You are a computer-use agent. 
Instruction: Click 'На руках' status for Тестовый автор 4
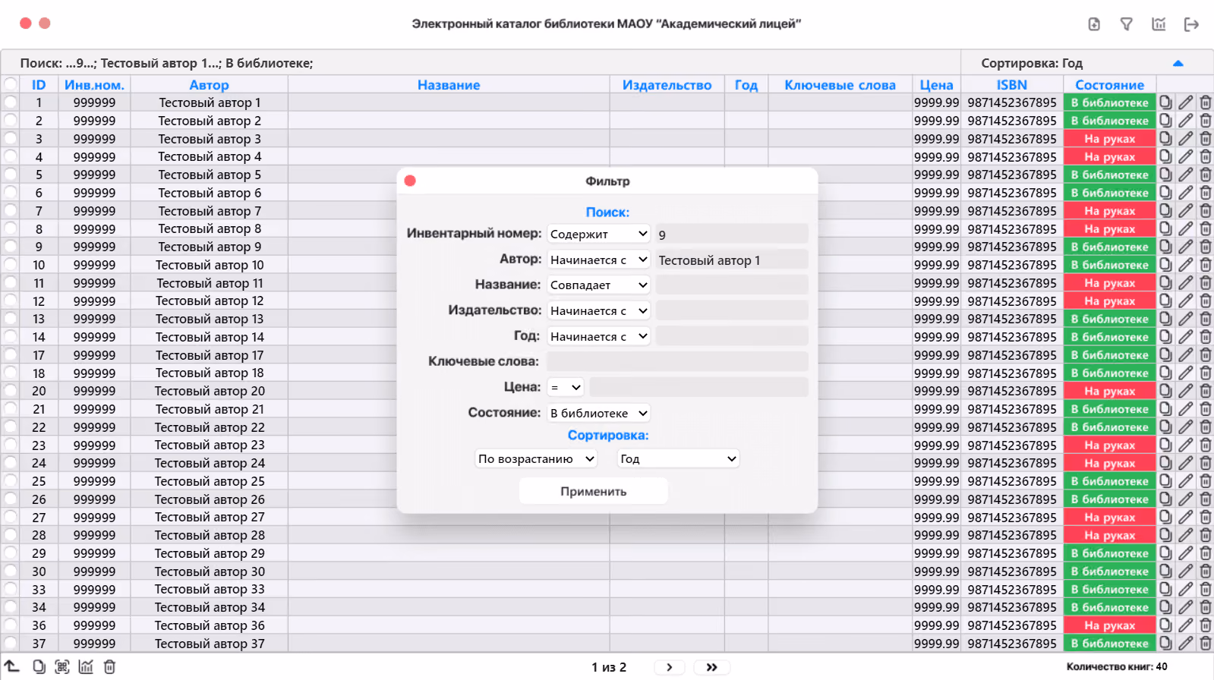[1109, 156]
